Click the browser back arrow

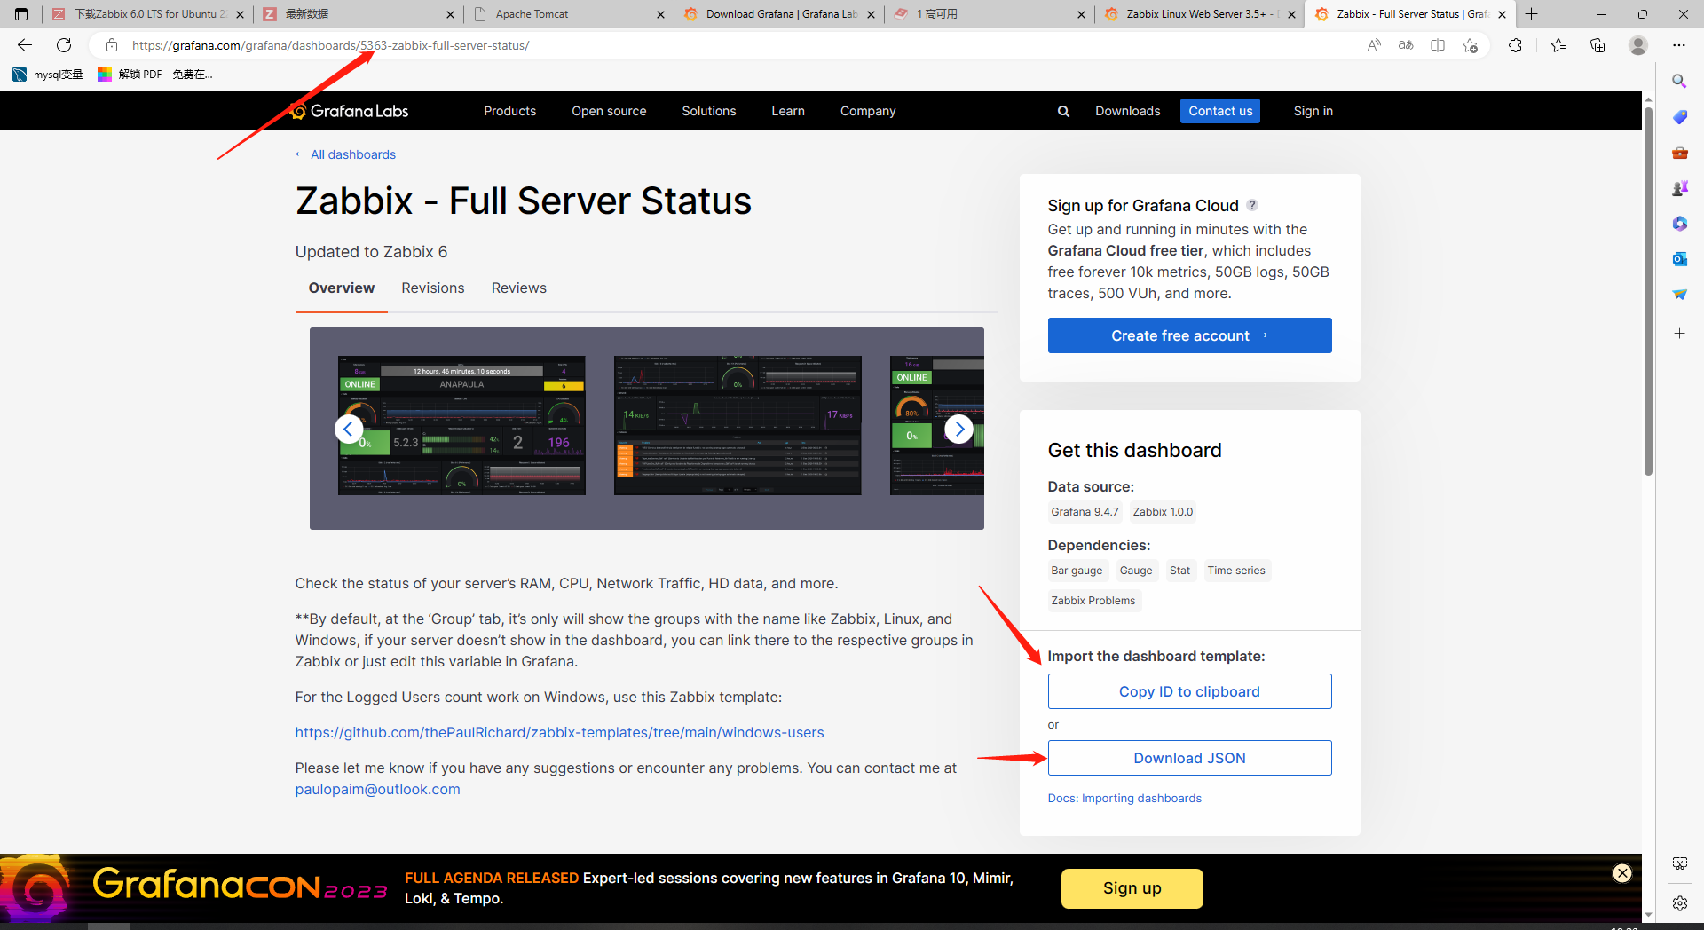click(x=25, y=45)
